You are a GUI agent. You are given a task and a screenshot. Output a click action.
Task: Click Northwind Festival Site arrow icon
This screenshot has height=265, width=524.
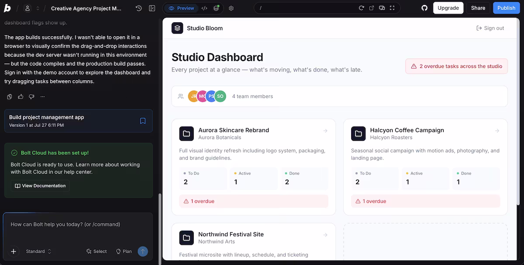tap(325, 234)
